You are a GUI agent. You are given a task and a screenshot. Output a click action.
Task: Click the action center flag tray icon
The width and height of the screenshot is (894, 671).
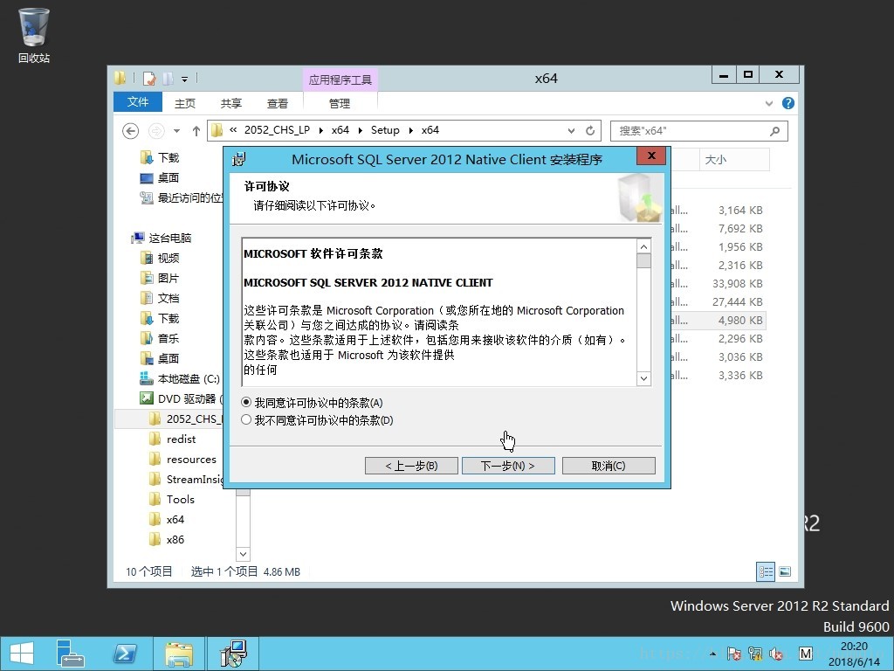[733, 654]
